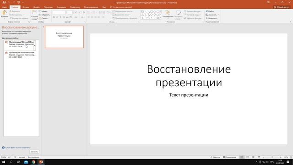The height and width of the screenshot is (165, 293).
Task: Click Convert to SmartArt option
Action: click(x=125, y=18)
